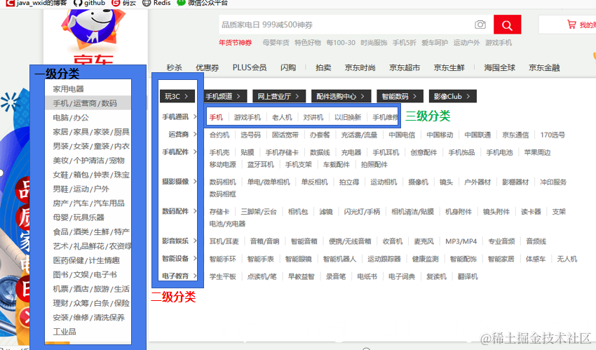The width and height of the screenshot is (596, 350).
Task: Go to 京东金融 nav tab
Action: [x=544, y=67]
